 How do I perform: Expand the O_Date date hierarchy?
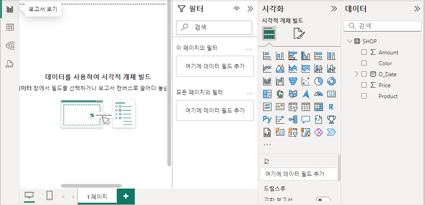(x=356, y=74)
